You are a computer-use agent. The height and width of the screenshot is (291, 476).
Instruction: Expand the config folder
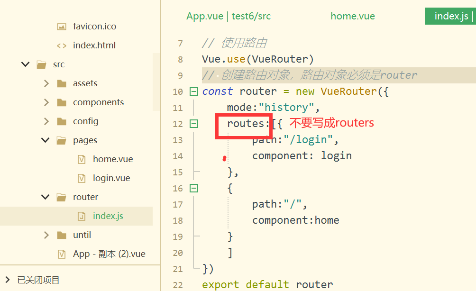(46, 121)
